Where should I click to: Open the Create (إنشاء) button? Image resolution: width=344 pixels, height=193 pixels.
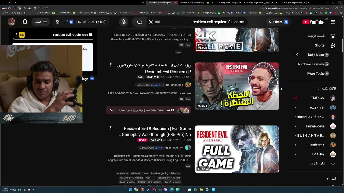[41, 22]
